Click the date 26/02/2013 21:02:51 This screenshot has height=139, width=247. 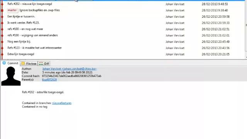point(215,29)
